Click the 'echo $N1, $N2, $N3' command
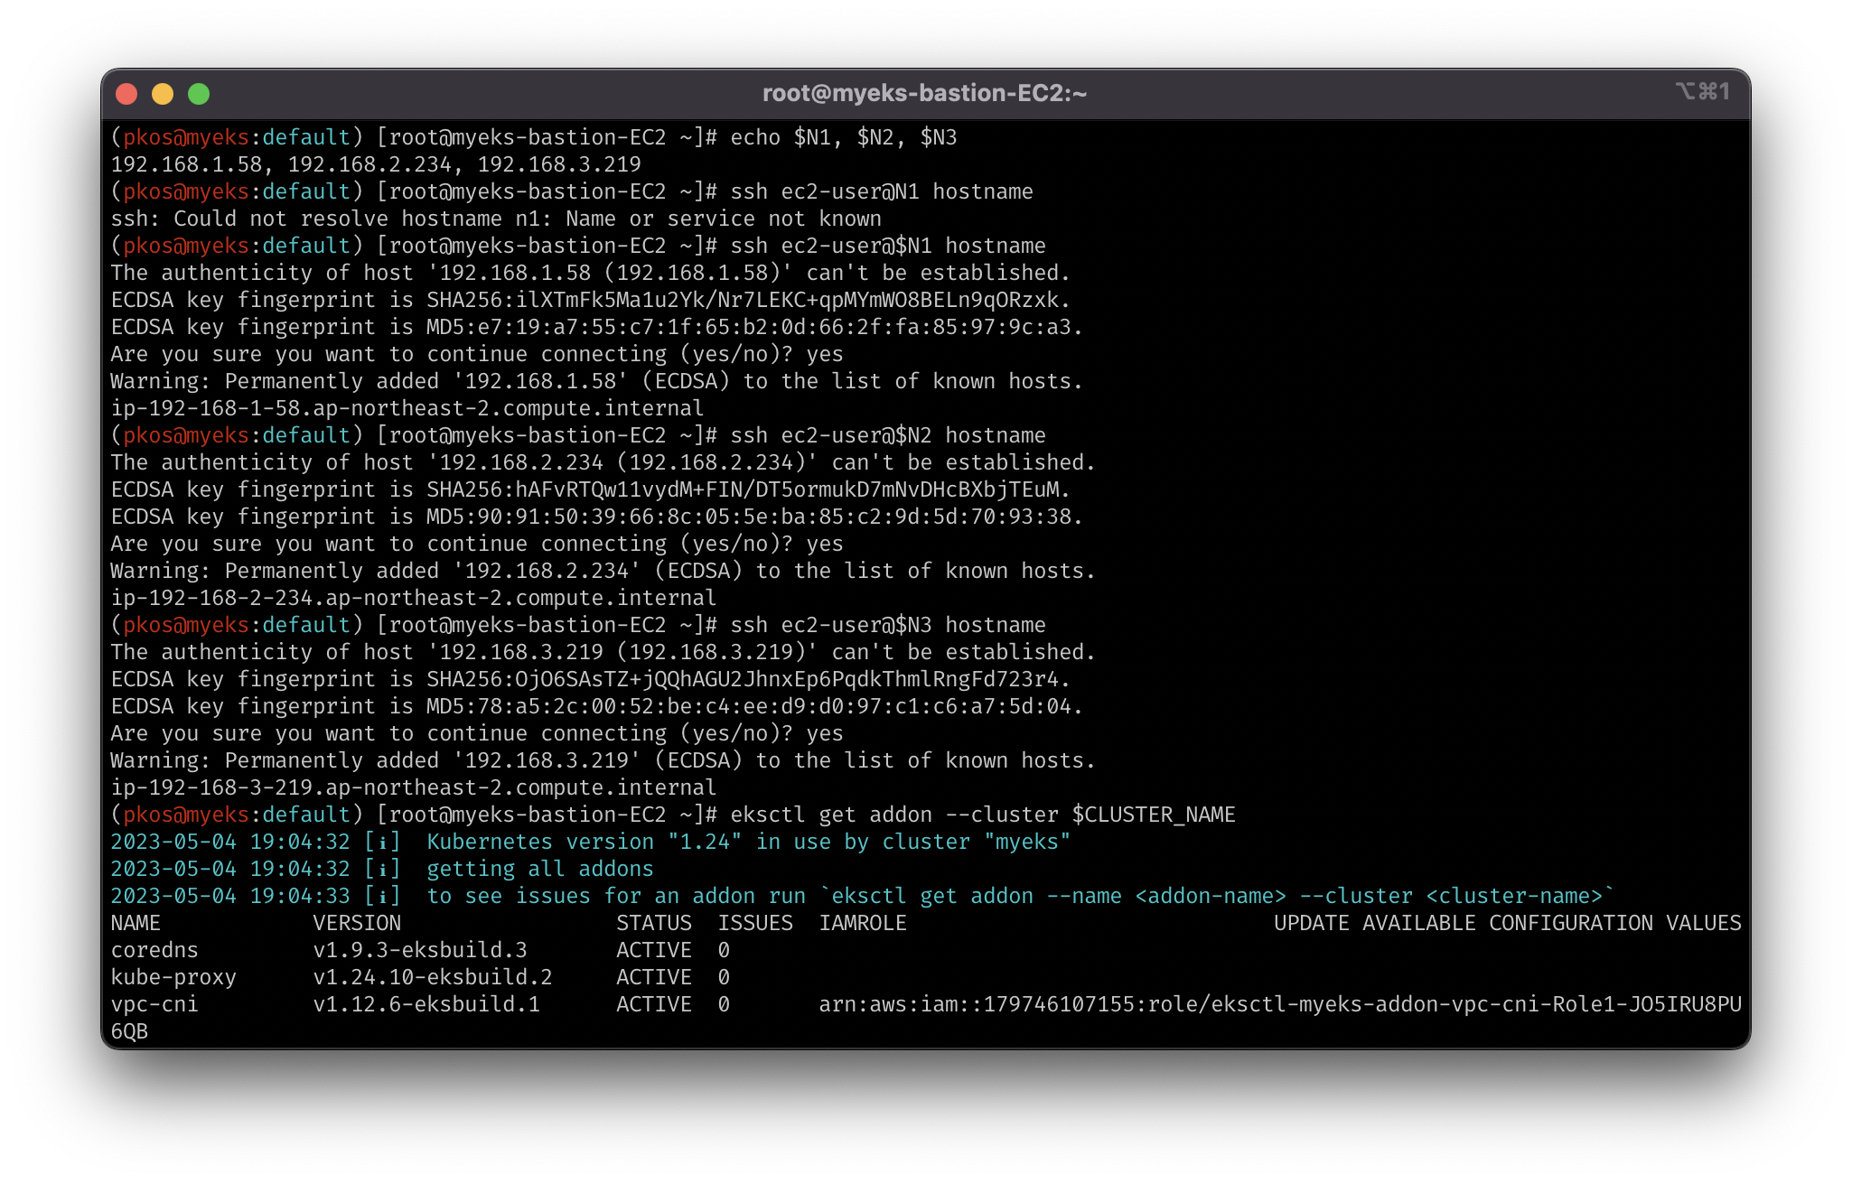This screenshot has height=1183, width=1852. [844, 137]
